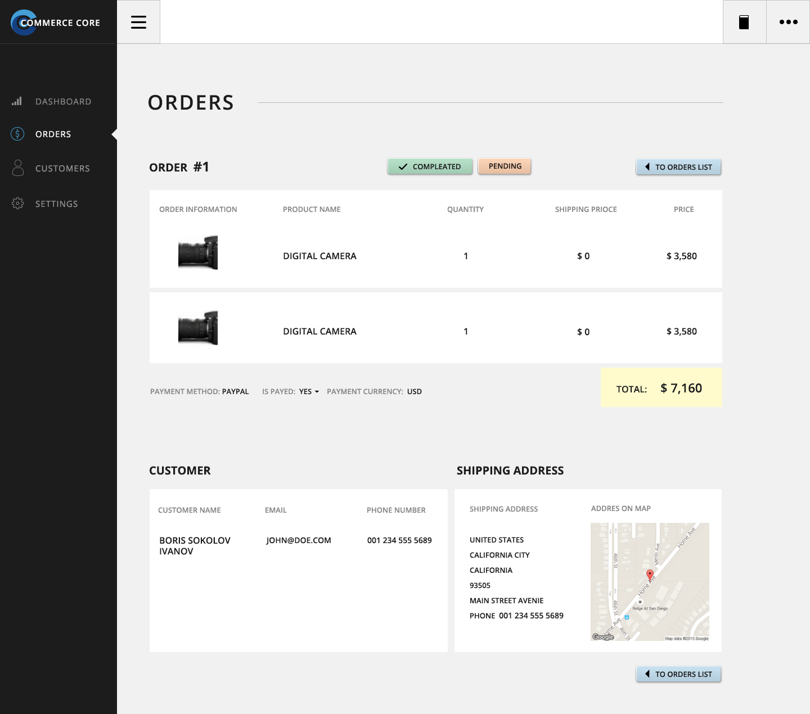Click the Dashboard bar chart icon

pos(17,101)
